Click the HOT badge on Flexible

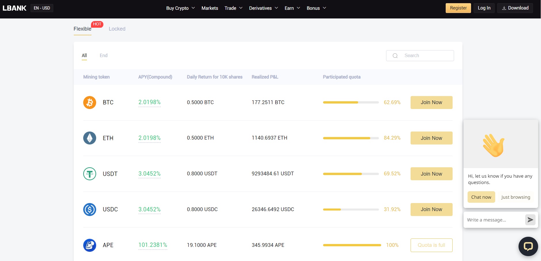(97, 24)
